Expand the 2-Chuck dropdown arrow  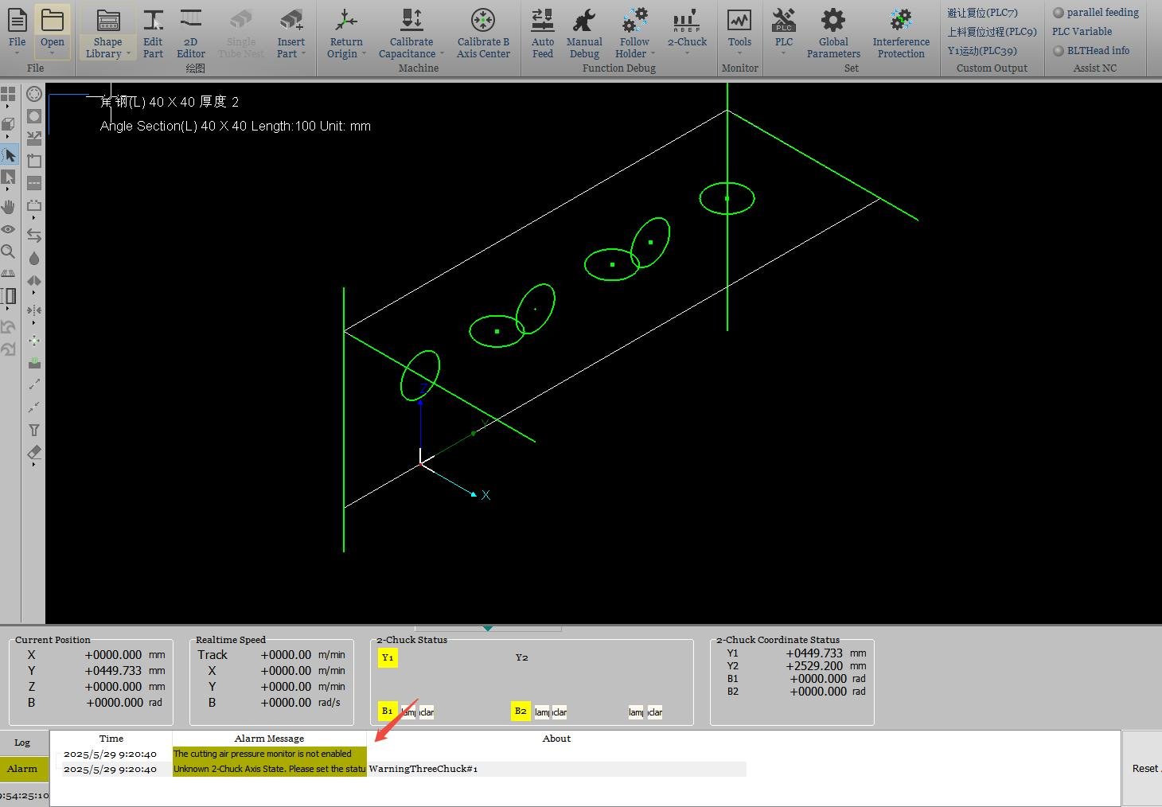coord(687,53)
